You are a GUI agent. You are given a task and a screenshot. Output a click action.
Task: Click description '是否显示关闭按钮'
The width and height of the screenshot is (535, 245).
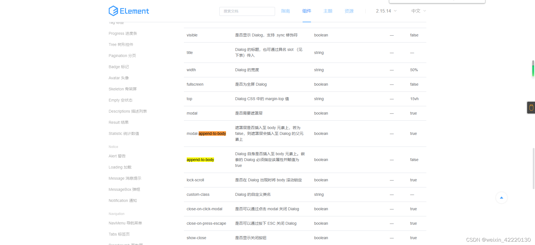click(251, 238)
